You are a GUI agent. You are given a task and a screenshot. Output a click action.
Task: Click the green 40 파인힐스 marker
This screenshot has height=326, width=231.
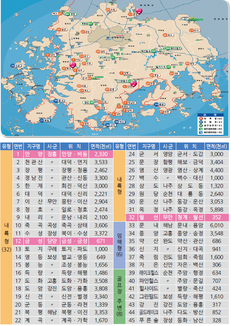(148, 51)
